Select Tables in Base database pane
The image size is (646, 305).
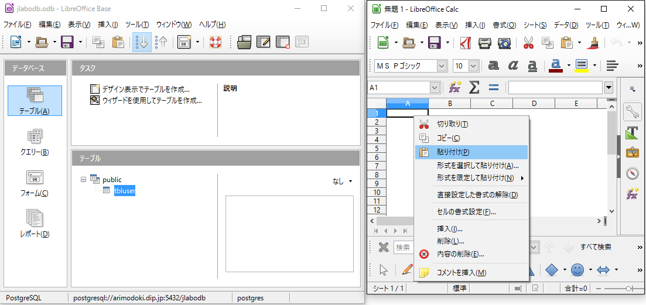[35, 101]
